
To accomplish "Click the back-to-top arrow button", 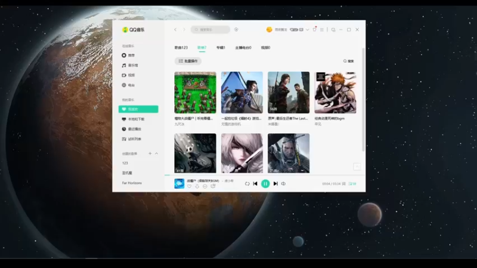I will (357, 167).
